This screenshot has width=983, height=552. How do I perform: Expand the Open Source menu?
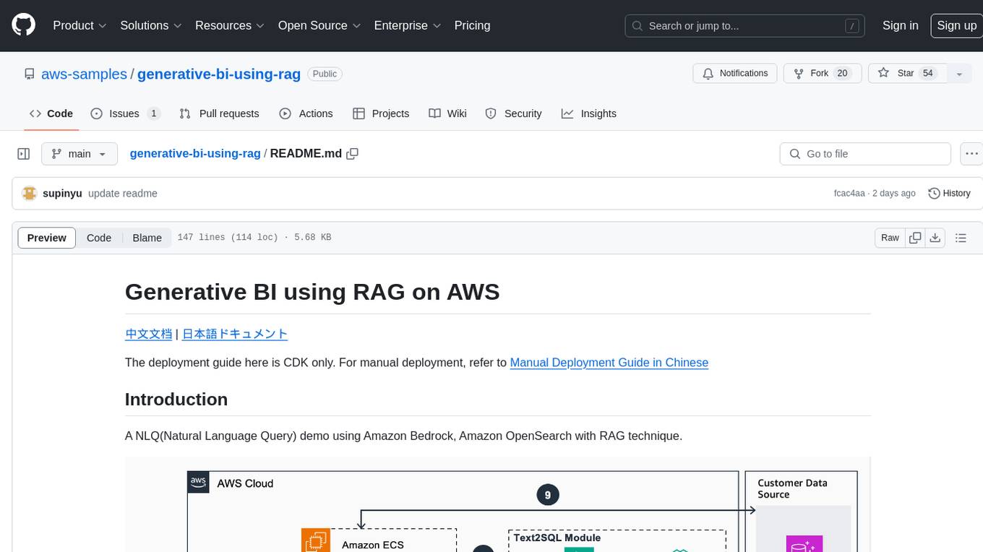coord(319,25)
